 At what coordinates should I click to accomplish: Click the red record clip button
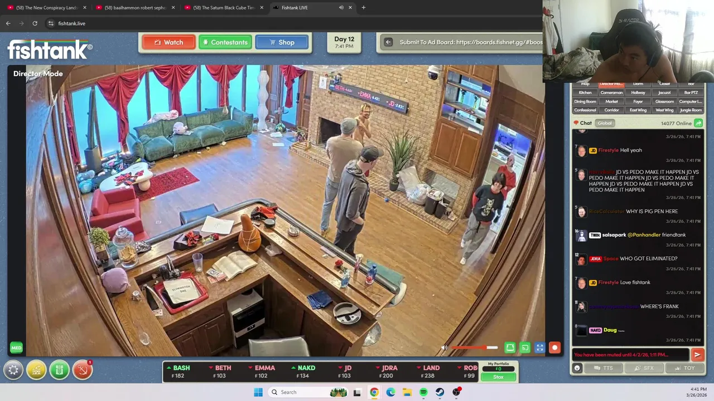click(554, 348)
